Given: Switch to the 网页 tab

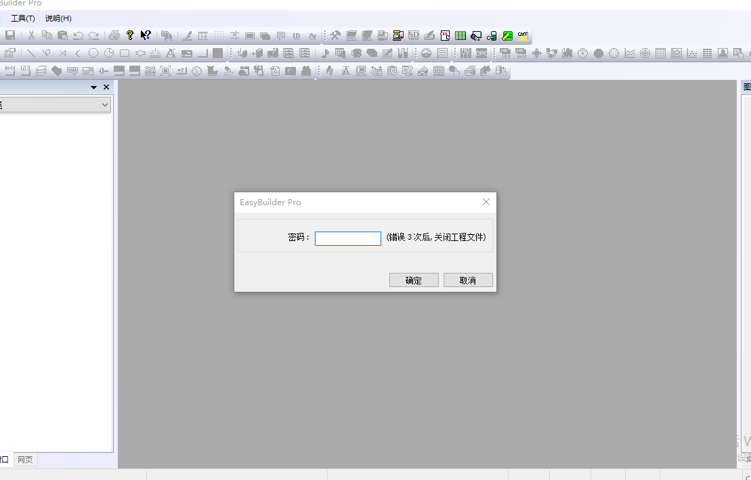Looking at the screenshot, I should click(25, 460).
